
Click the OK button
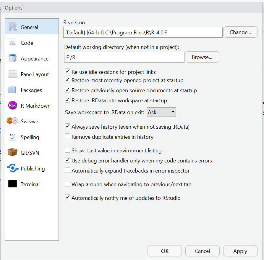(165, 251)
